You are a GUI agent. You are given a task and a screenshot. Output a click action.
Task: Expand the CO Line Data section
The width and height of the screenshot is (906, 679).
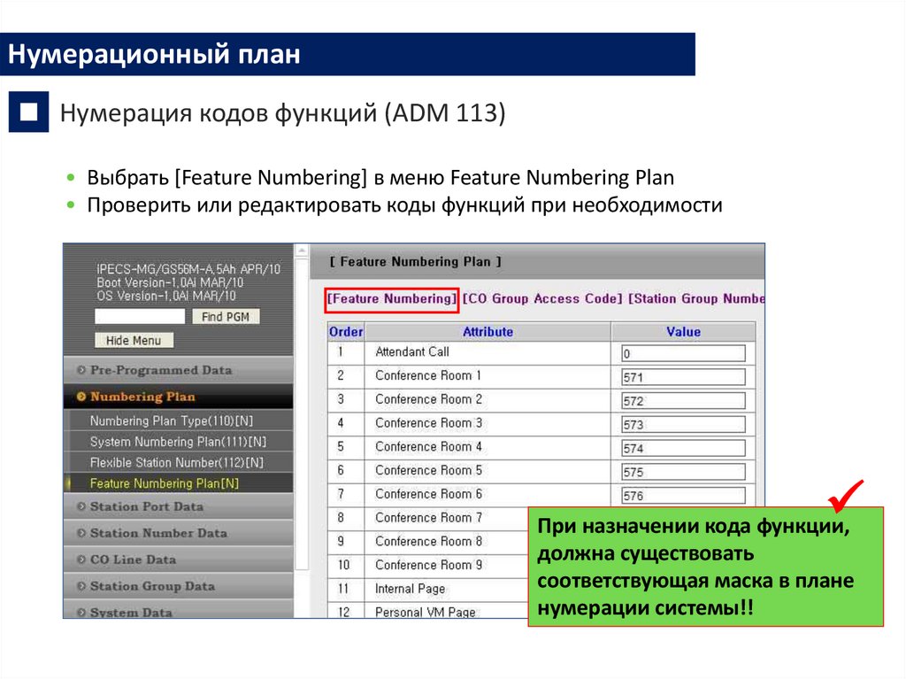point(179,559)
